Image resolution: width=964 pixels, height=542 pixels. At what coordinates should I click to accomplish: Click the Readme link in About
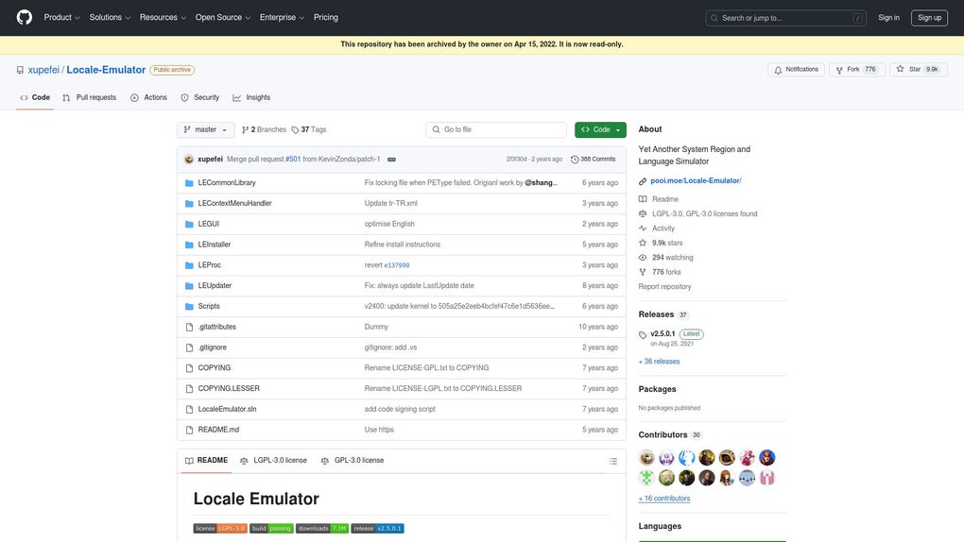pyautogui.click(x=665, y=199)
